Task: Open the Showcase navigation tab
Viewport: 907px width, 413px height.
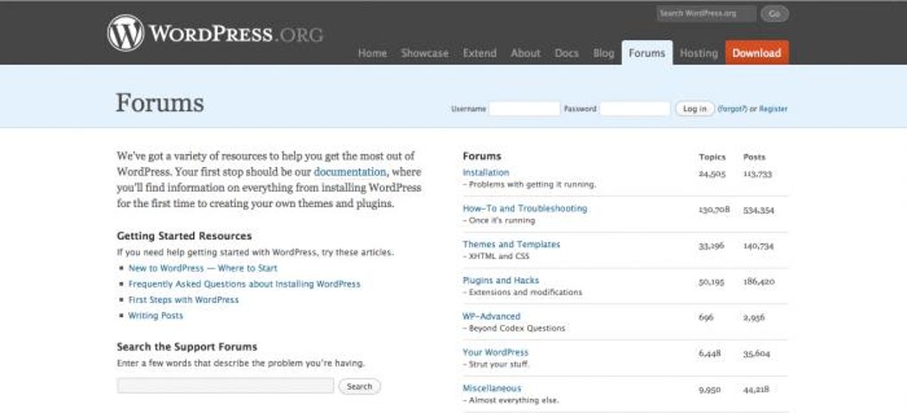Action: [424, 53]
